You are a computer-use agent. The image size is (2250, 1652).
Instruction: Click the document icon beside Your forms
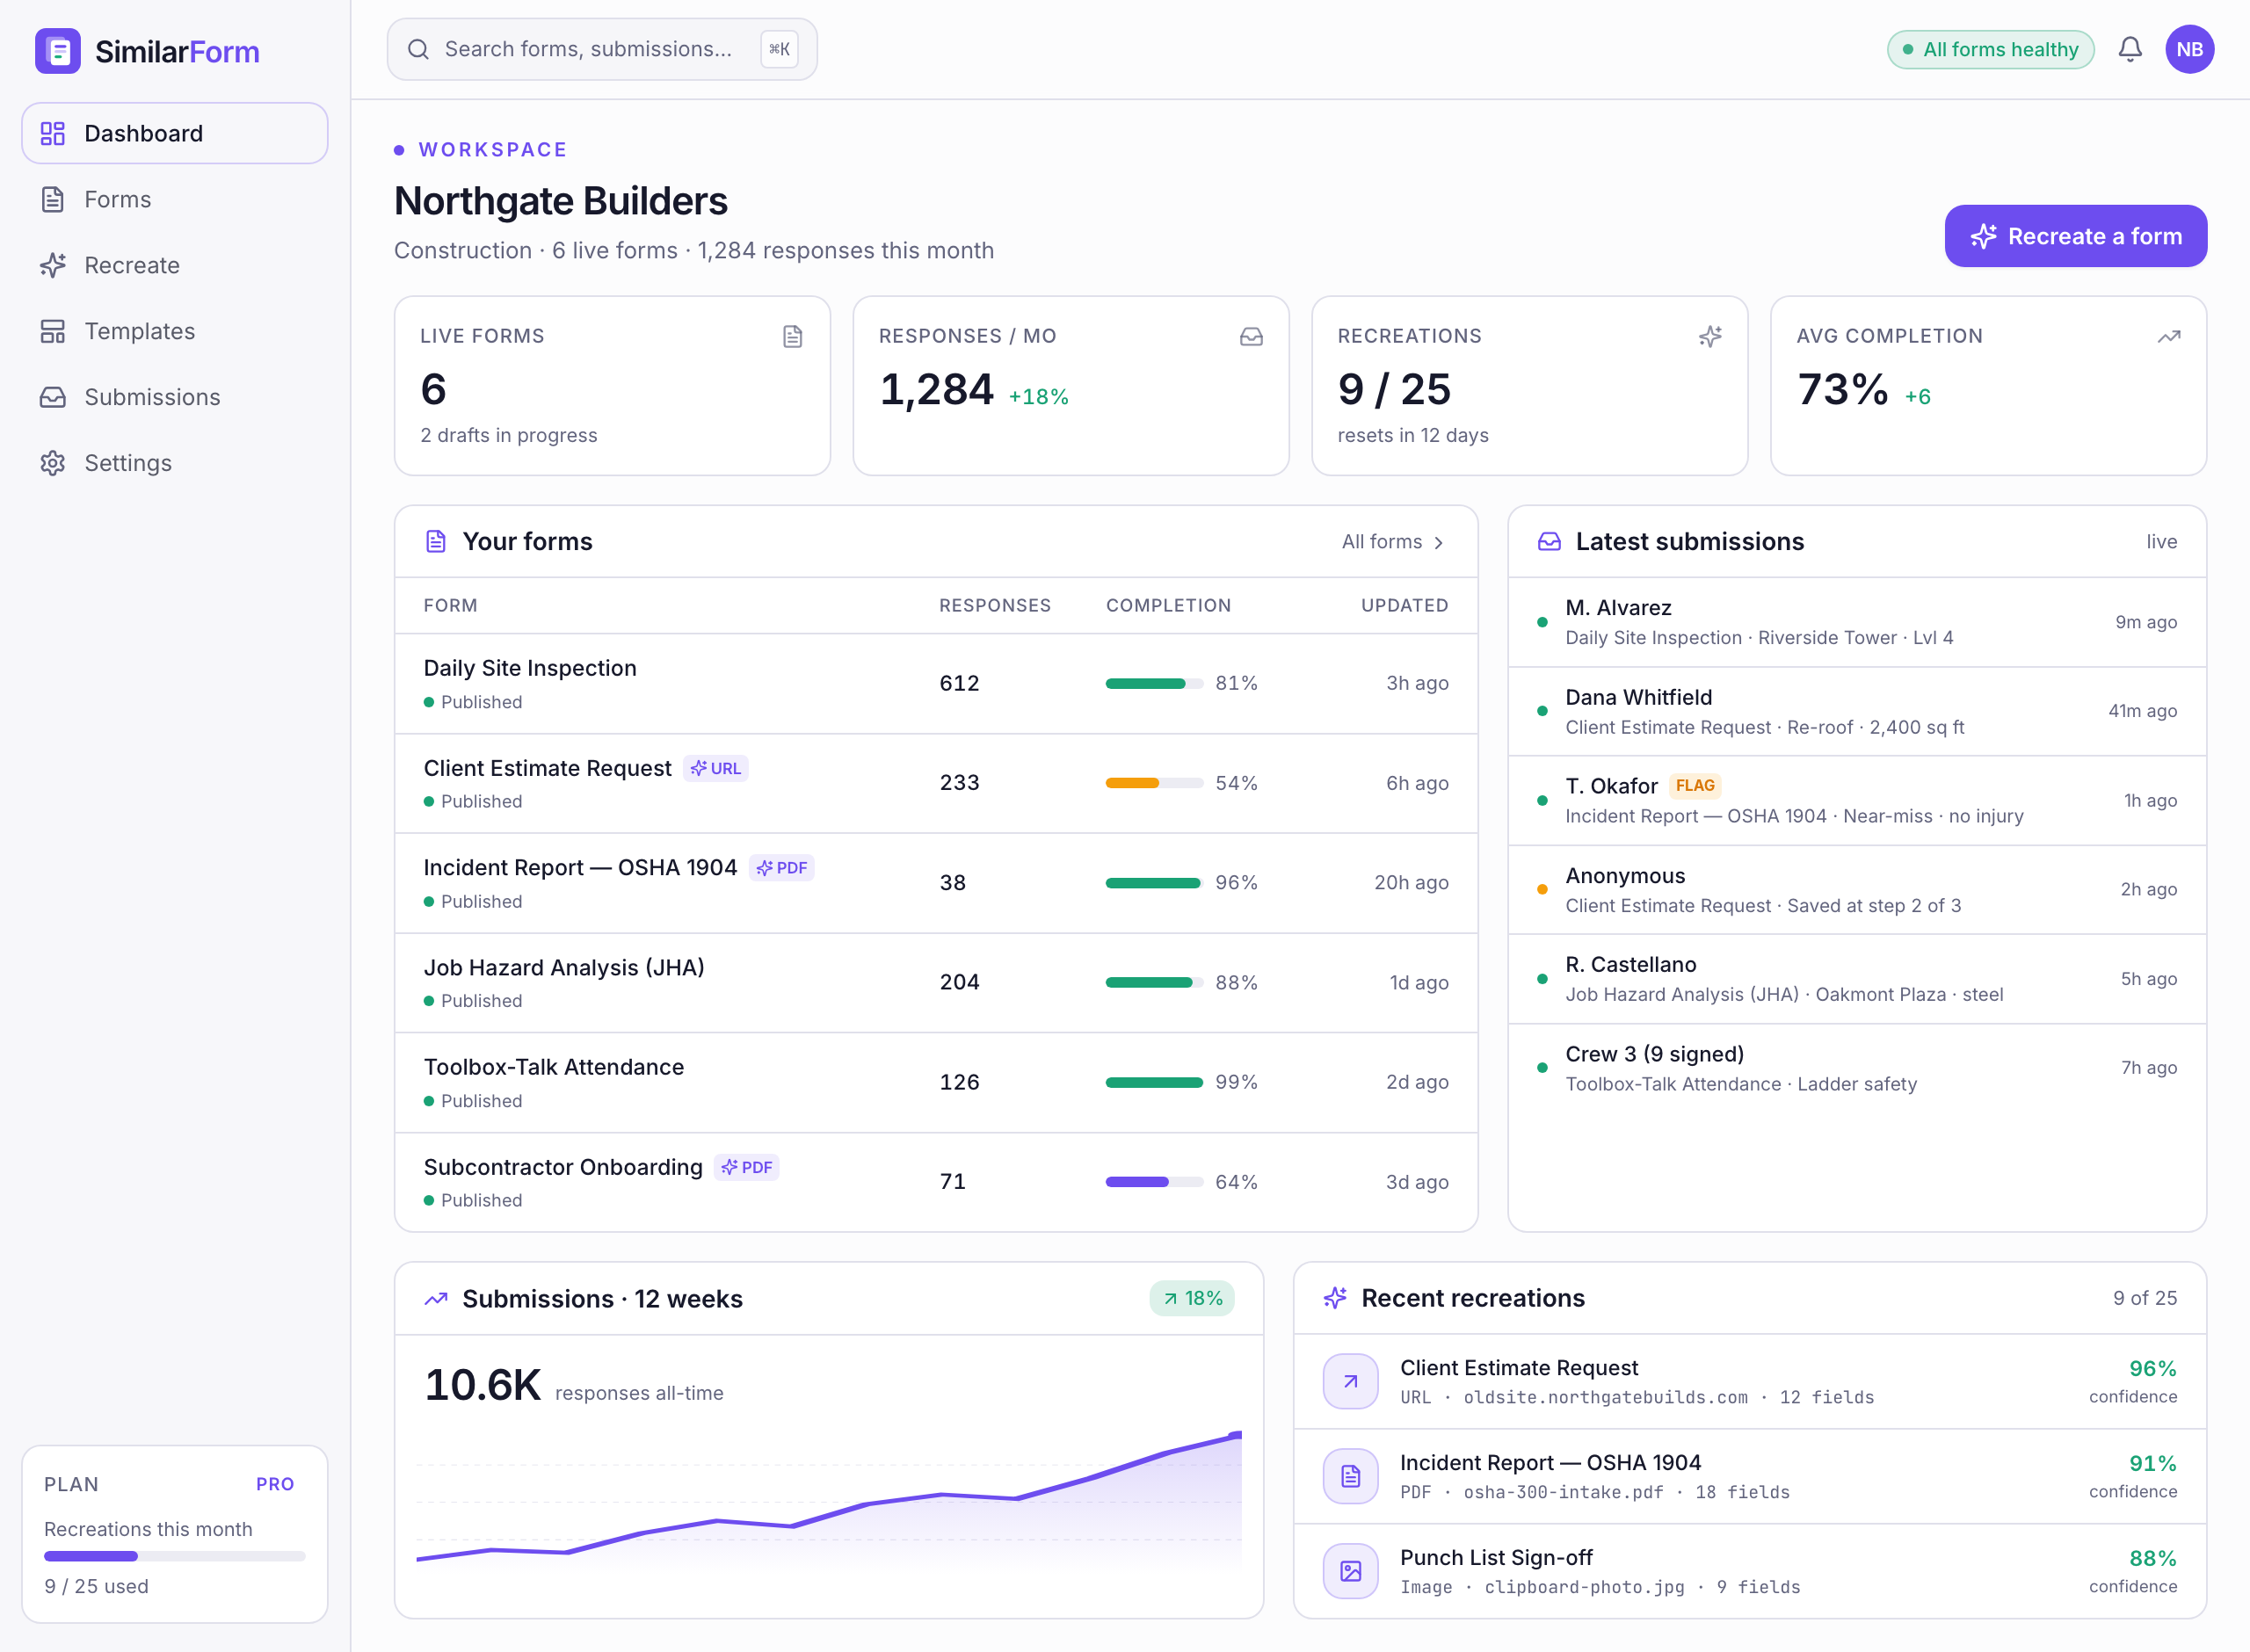coord(436,541)
